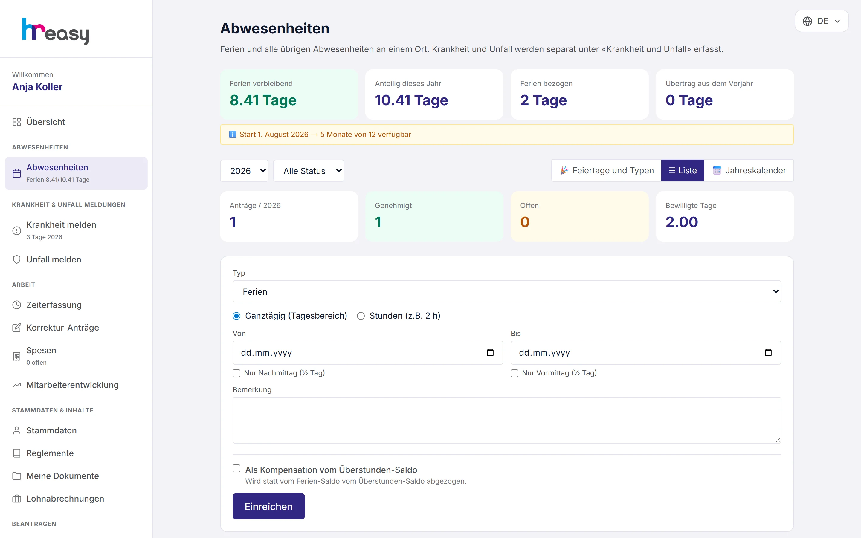Click the Übersicht grid icon
This screenshot has height=538, width=861.
(x=17, y=122)
